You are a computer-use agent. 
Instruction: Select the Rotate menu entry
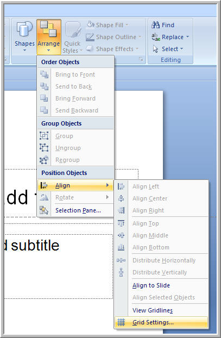(x=75, y=197)
